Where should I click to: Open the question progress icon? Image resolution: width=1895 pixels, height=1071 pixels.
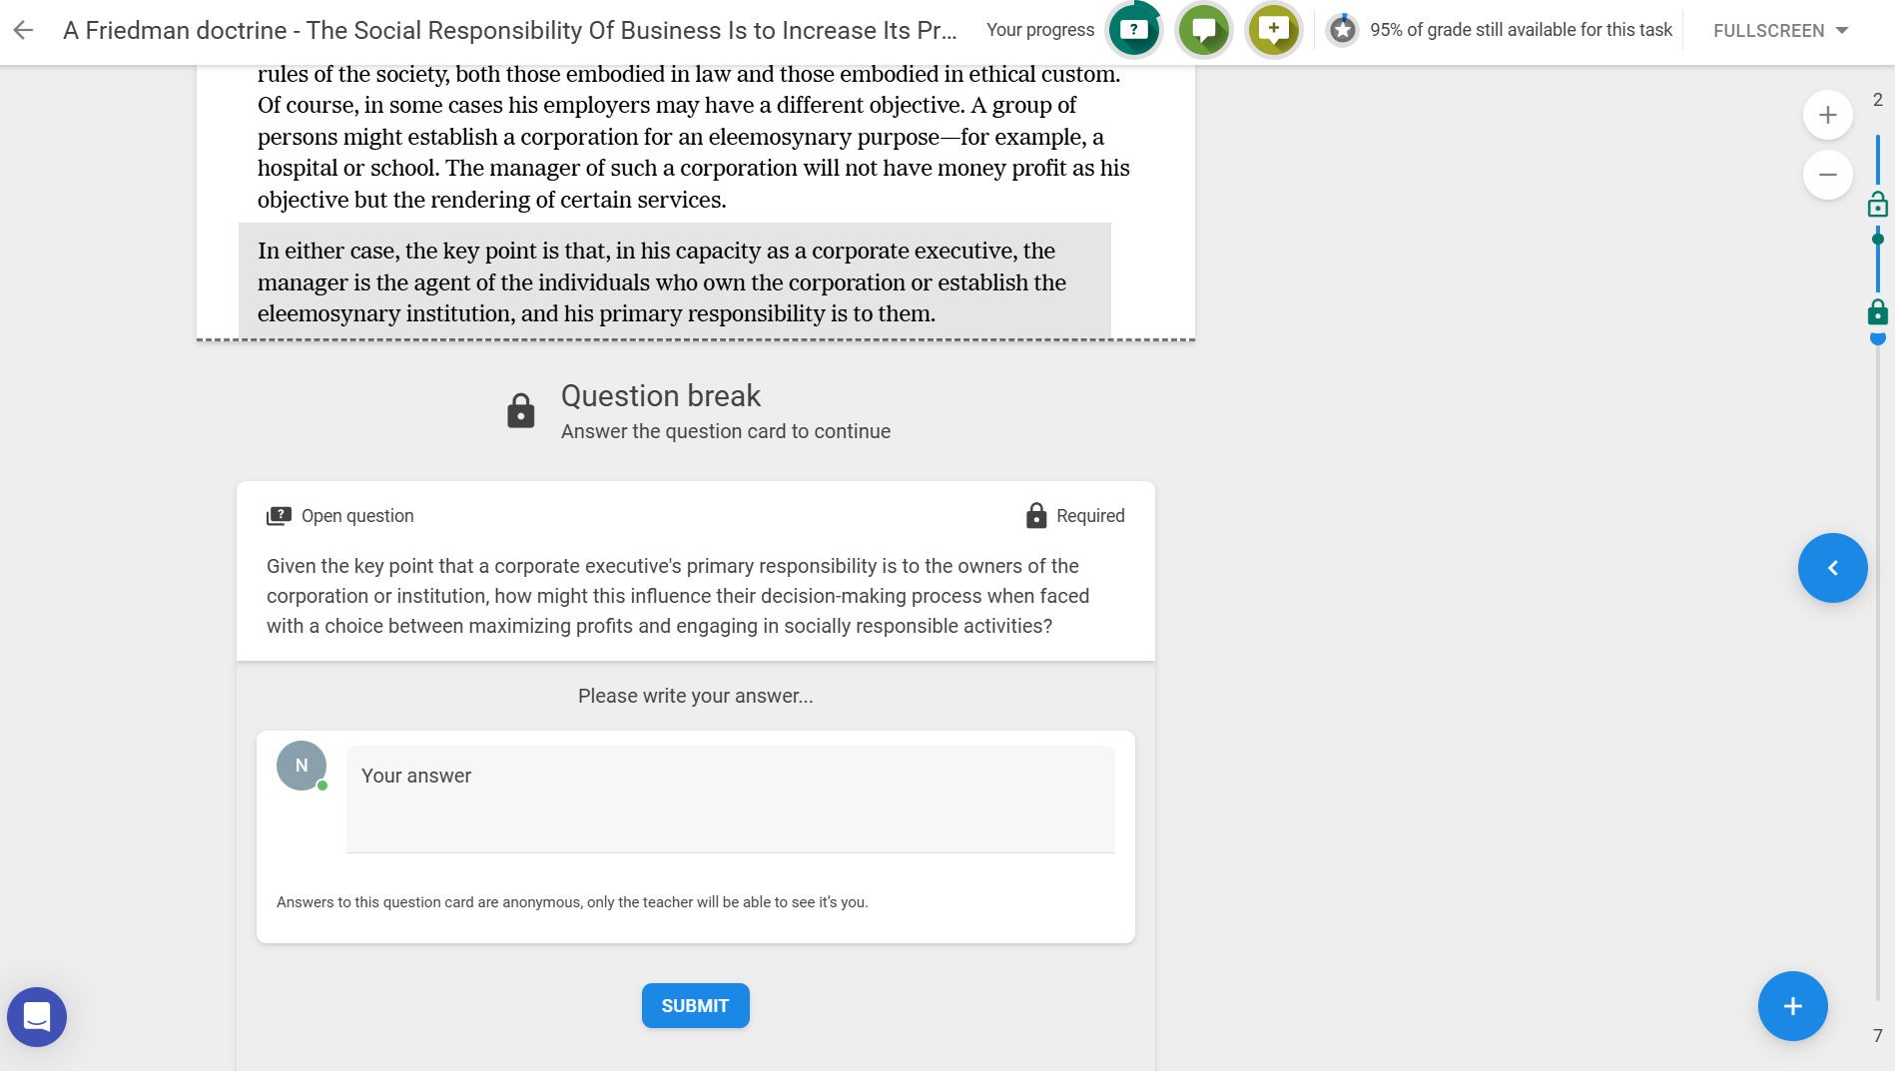tap(1134, 30)
